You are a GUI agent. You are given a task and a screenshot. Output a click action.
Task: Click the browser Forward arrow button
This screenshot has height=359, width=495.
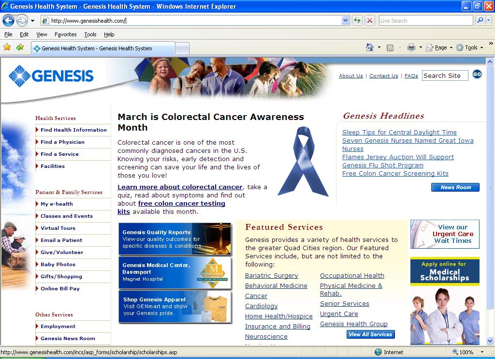(x=22, y=21)
